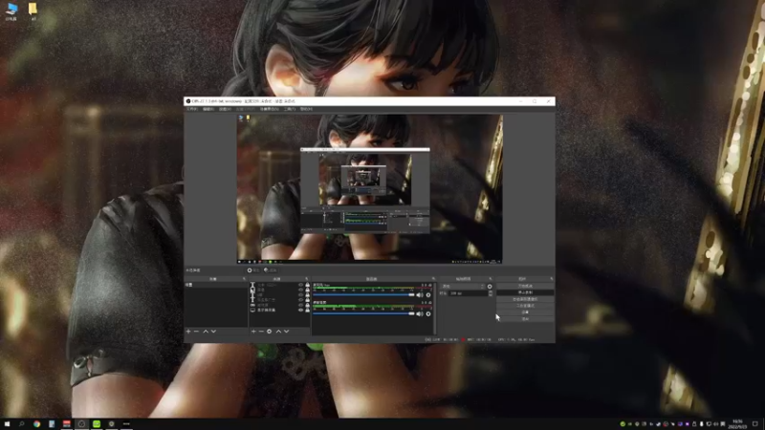The height and width of the screenshot is (430, 765).
Task: Toggle visibility eye for 显示器采集 source
Action: coord(300,310)
